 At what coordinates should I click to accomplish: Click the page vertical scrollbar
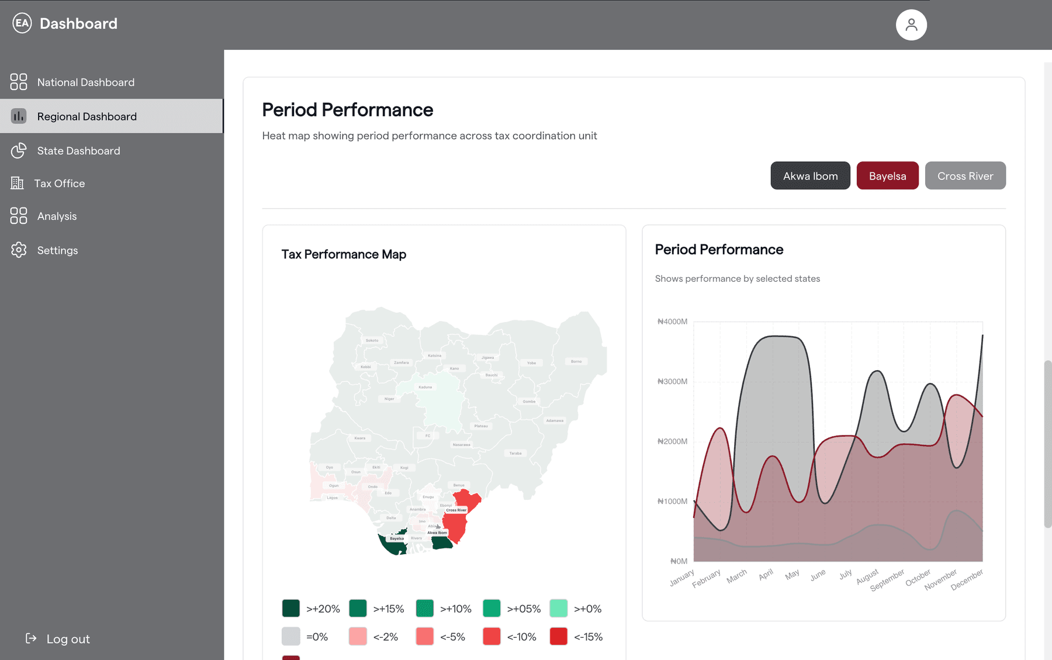(x=1048, y=444)
